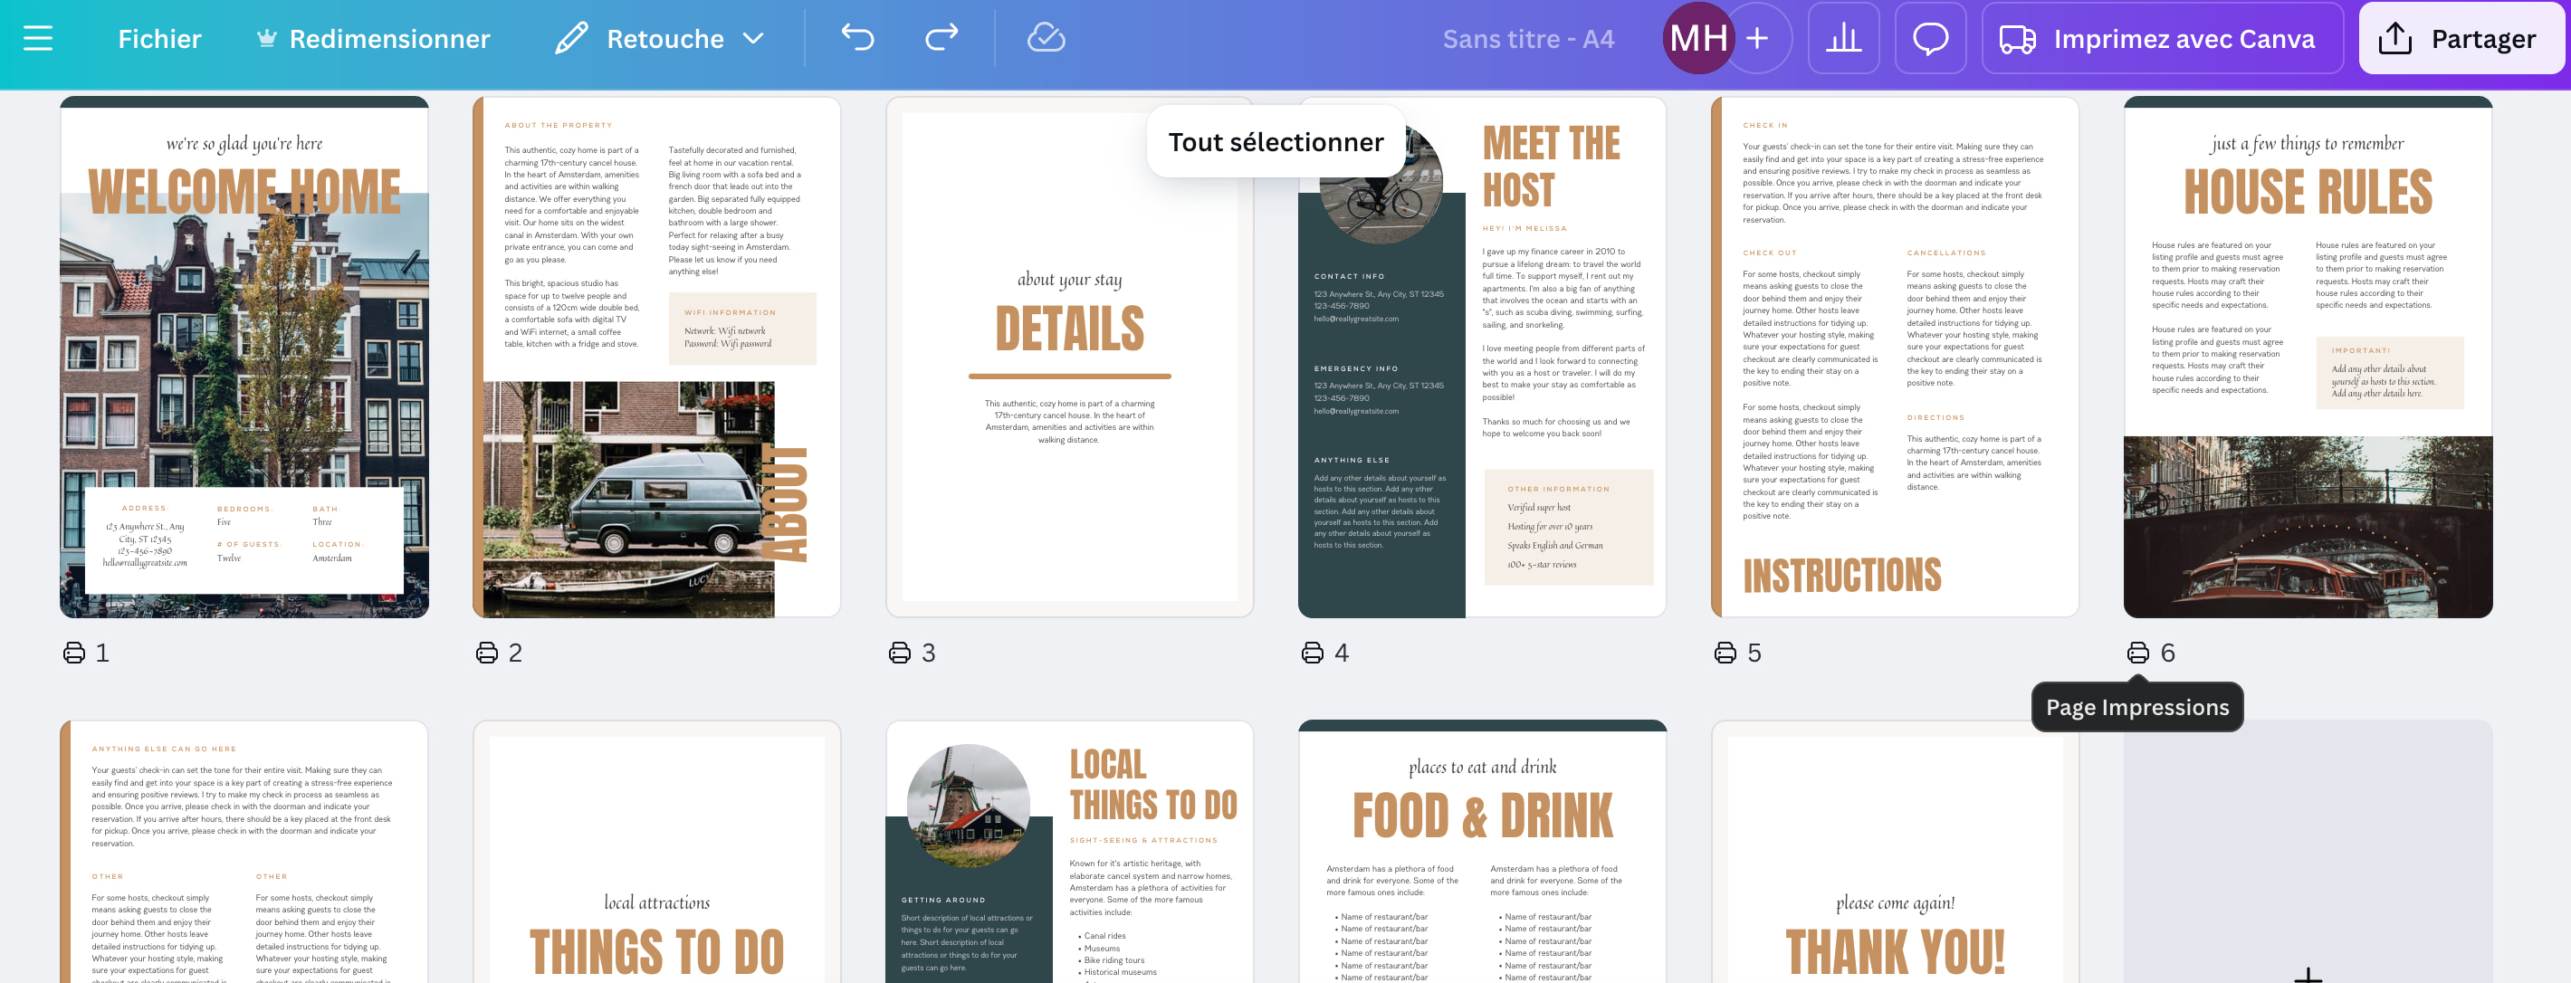Click the Partager button
Image resolution: width=2571 pixels, height=983 pixels.
tap(2461, 39)
